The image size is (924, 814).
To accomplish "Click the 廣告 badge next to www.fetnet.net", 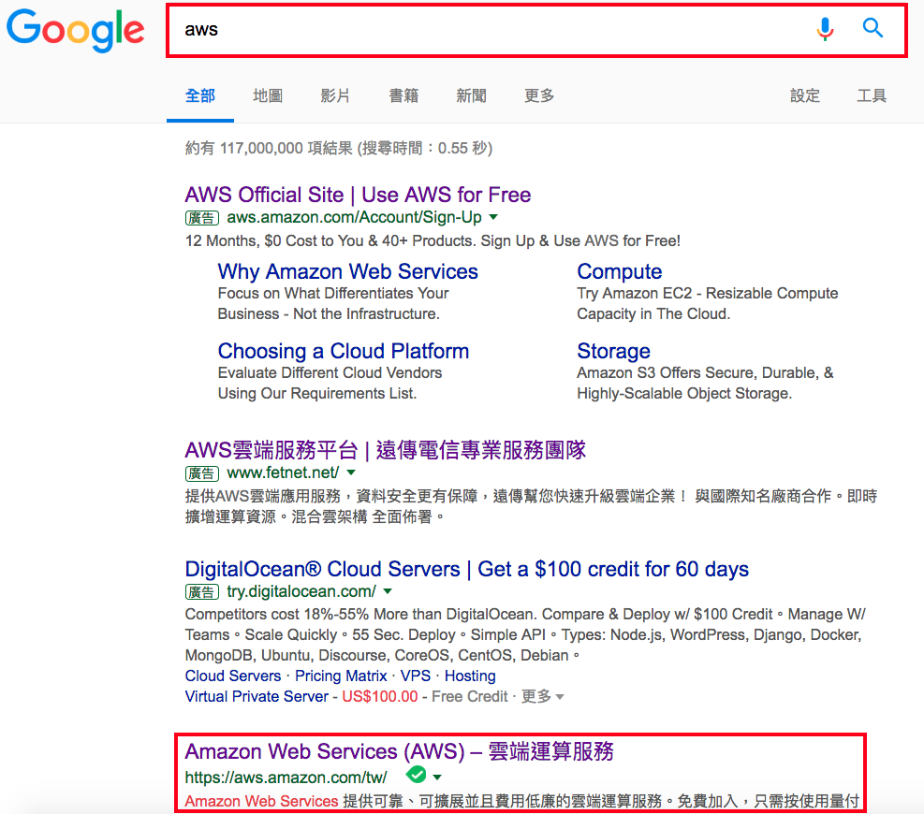I will [x=202, y=473].
